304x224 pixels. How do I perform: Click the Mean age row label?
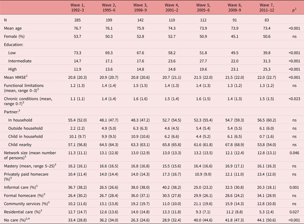13,28
